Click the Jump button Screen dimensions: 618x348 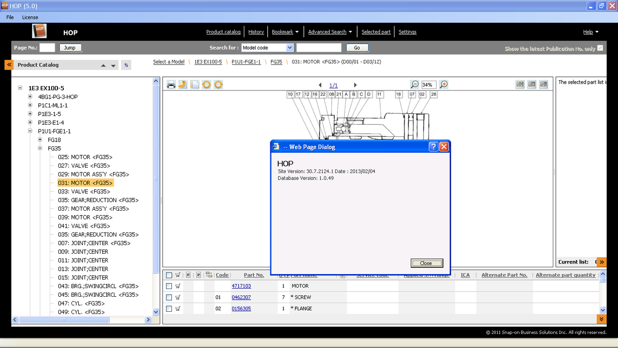pyautogui.click(x=70, y=48)
